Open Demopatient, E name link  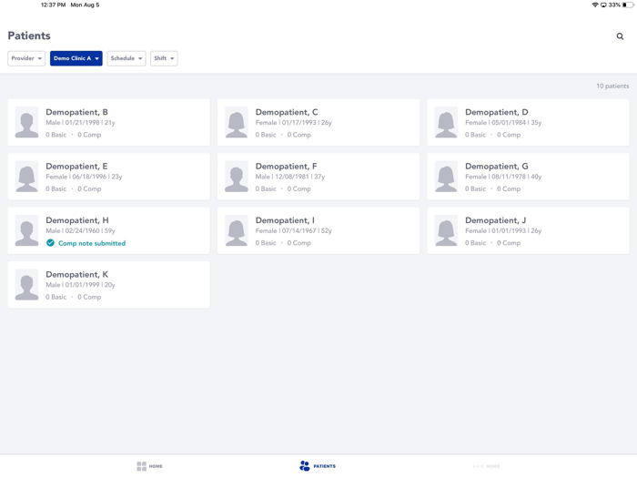(x=76, y=167)
